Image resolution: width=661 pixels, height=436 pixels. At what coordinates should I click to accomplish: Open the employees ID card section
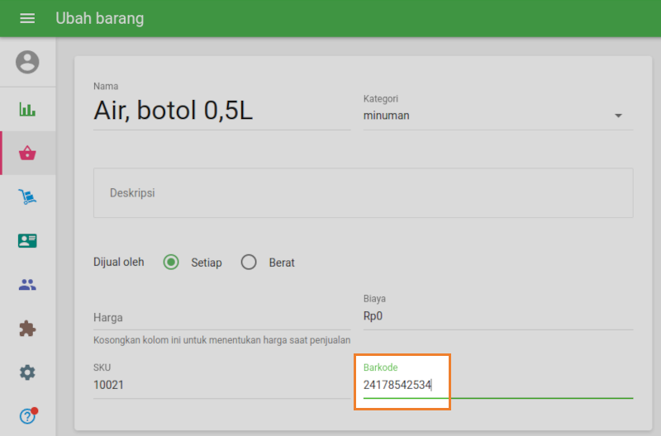tap(27, 240)
